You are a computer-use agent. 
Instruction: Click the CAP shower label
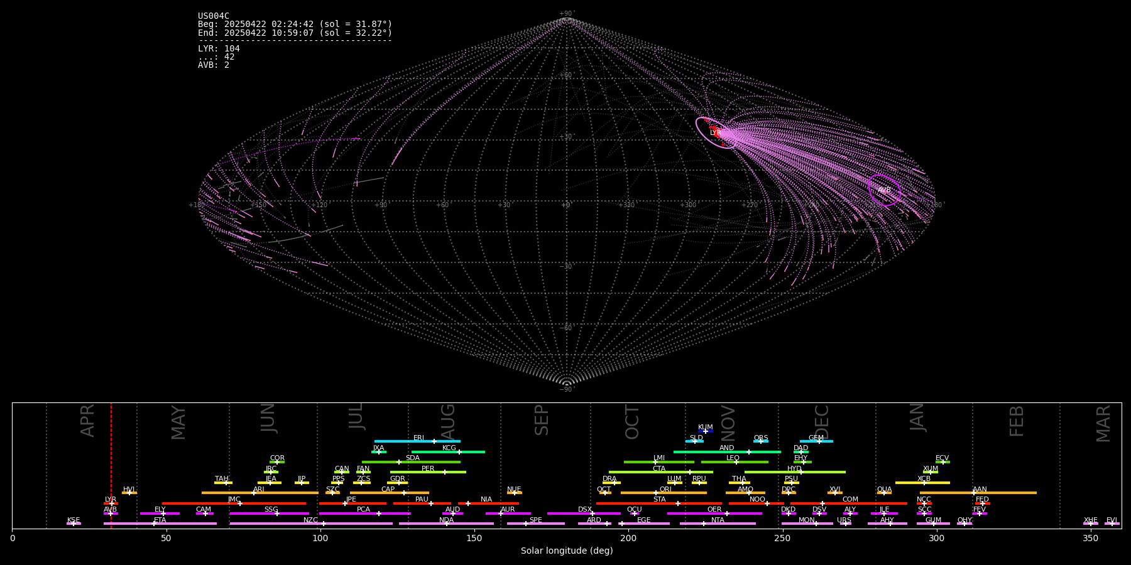click(x=388, y=490)
